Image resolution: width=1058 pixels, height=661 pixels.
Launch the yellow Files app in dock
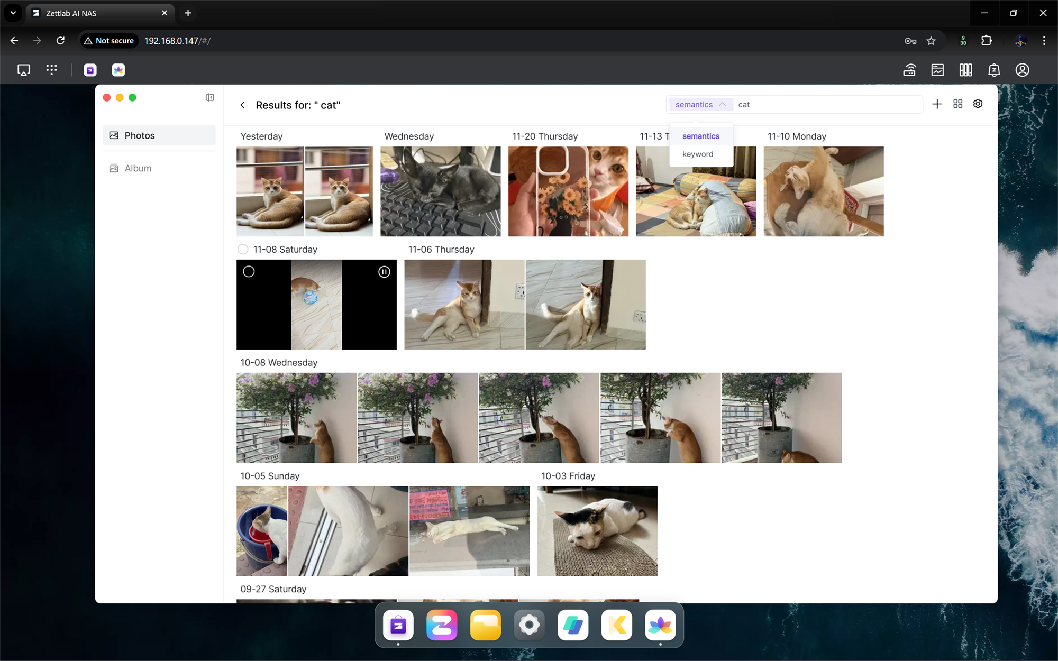[x=485, y=625]
